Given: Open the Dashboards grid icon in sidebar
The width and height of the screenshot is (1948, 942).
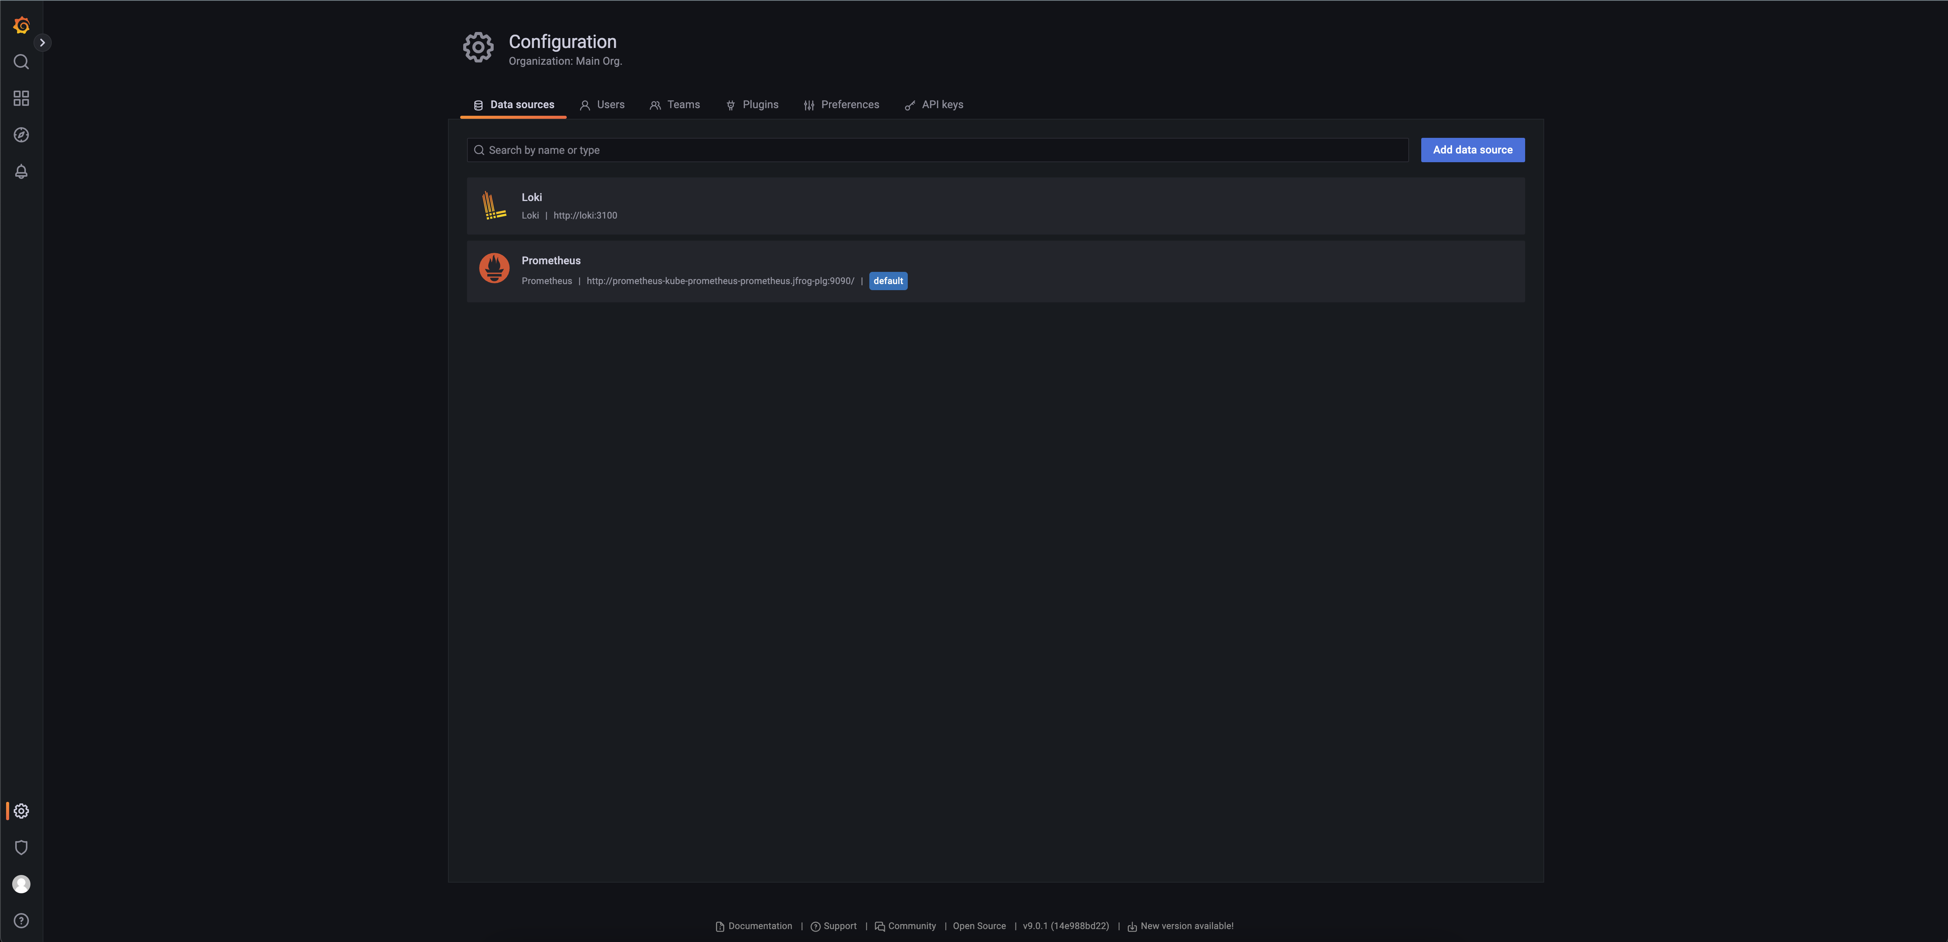Looking at the screenshot, I should point(21,98).
